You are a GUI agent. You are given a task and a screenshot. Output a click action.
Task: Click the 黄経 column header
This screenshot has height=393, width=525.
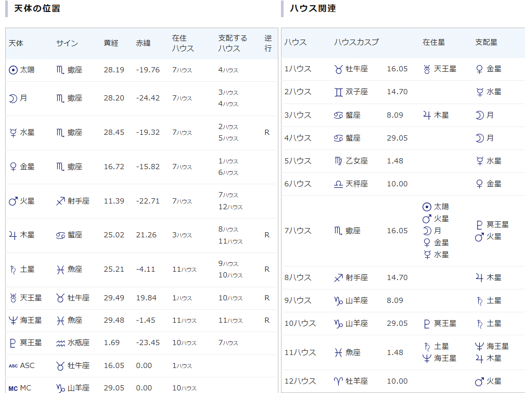click(111, 43)
